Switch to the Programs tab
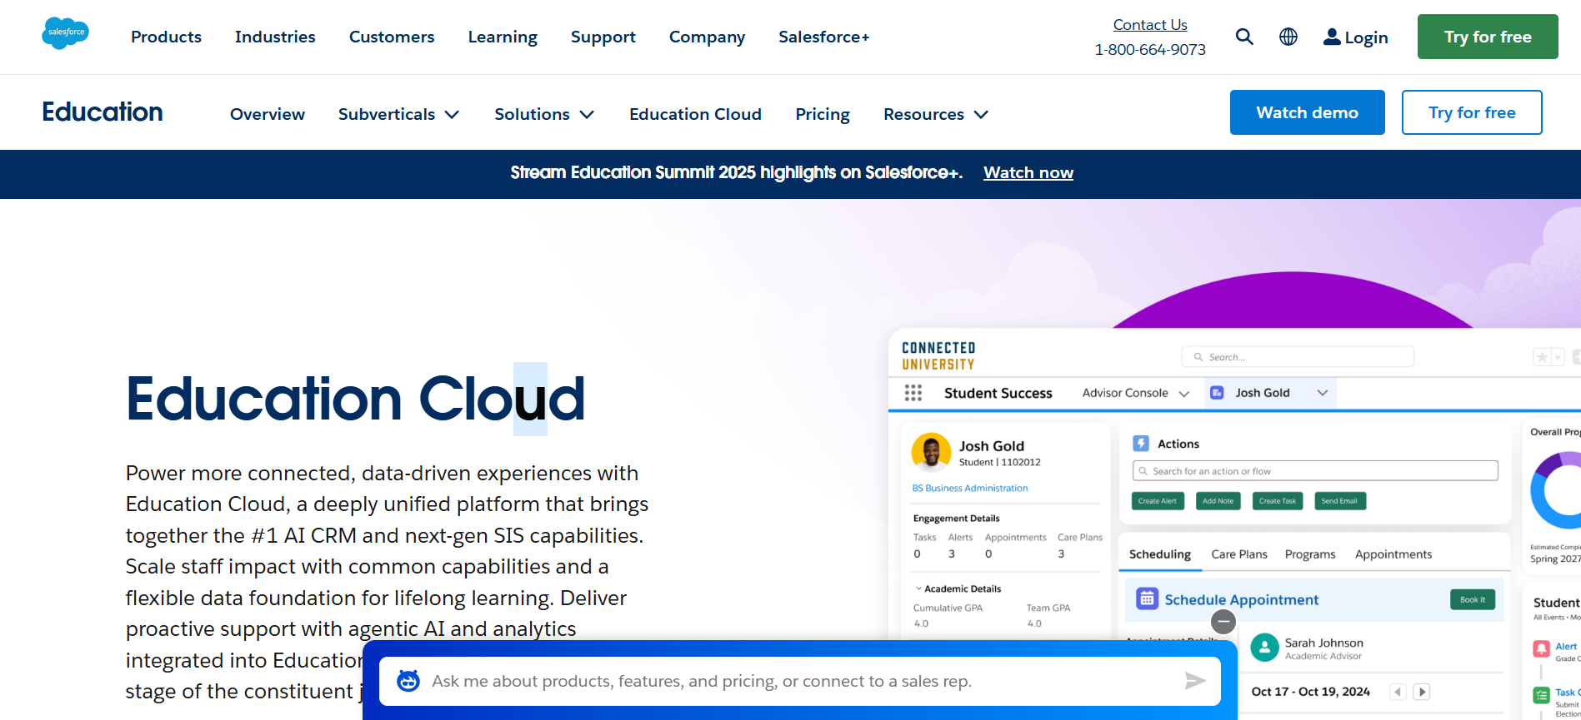1581x720 pixels. pos(1310,554)
